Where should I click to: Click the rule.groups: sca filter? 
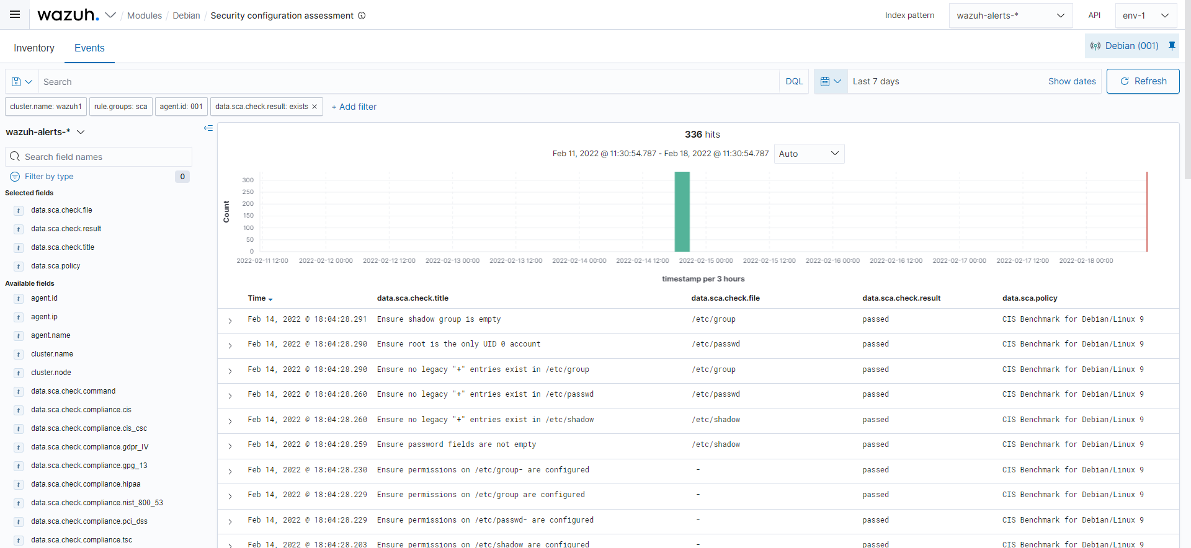click(121, 107)
